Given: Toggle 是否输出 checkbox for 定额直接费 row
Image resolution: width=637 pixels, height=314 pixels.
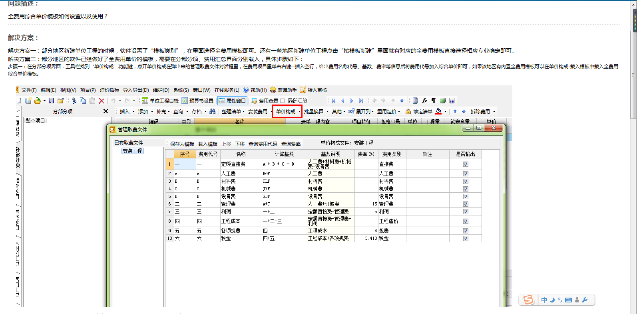Looking at the screenshot, I should click(x=466, y=164).
